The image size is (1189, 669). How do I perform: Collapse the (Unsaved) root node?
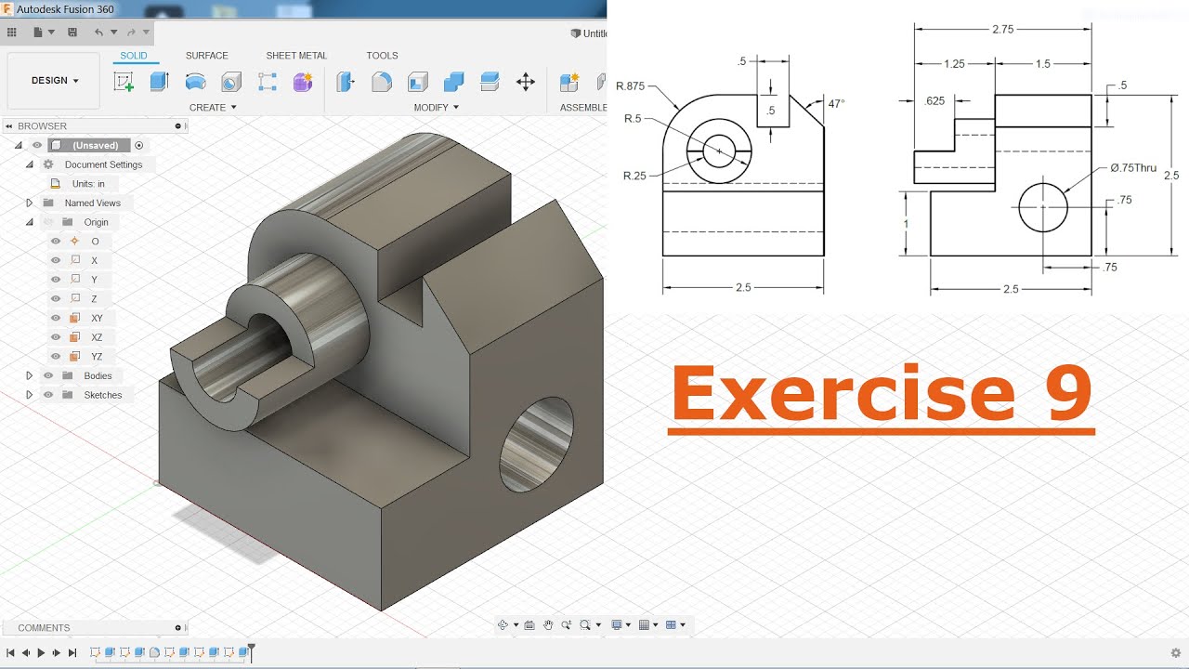[x=18, y=145]
